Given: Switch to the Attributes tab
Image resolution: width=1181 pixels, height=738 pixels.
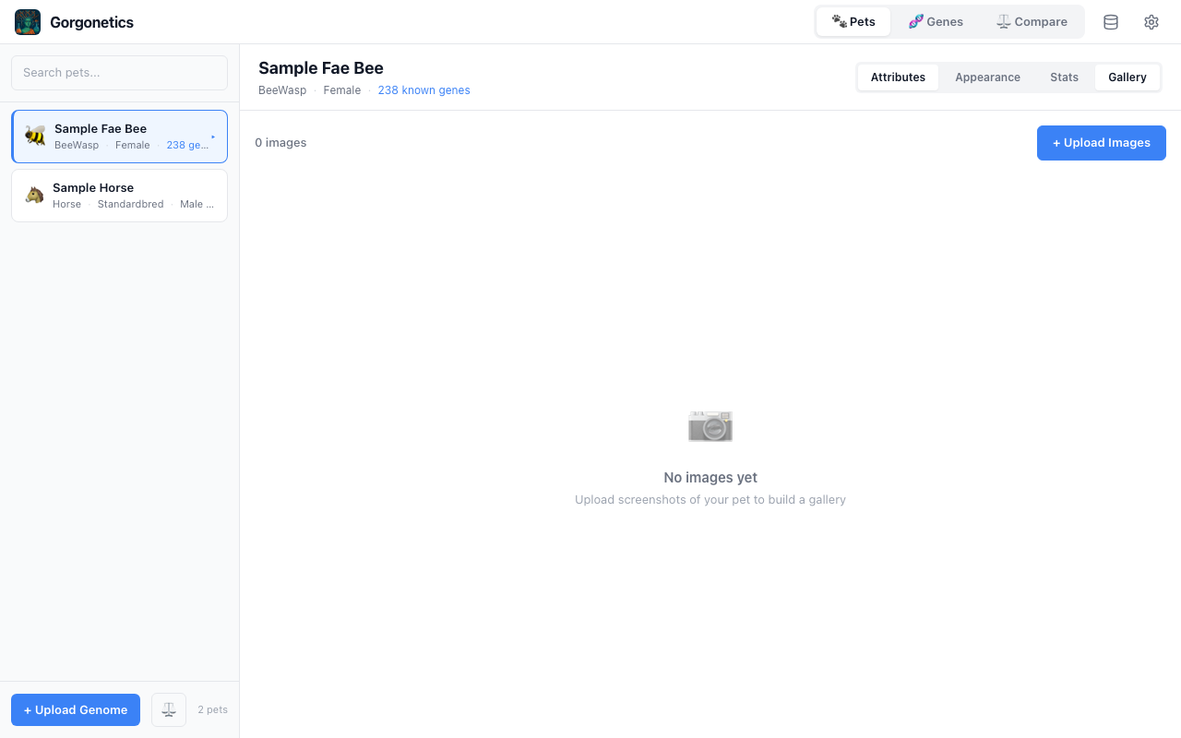Looking at the screenshot, I should click(897, 77).
